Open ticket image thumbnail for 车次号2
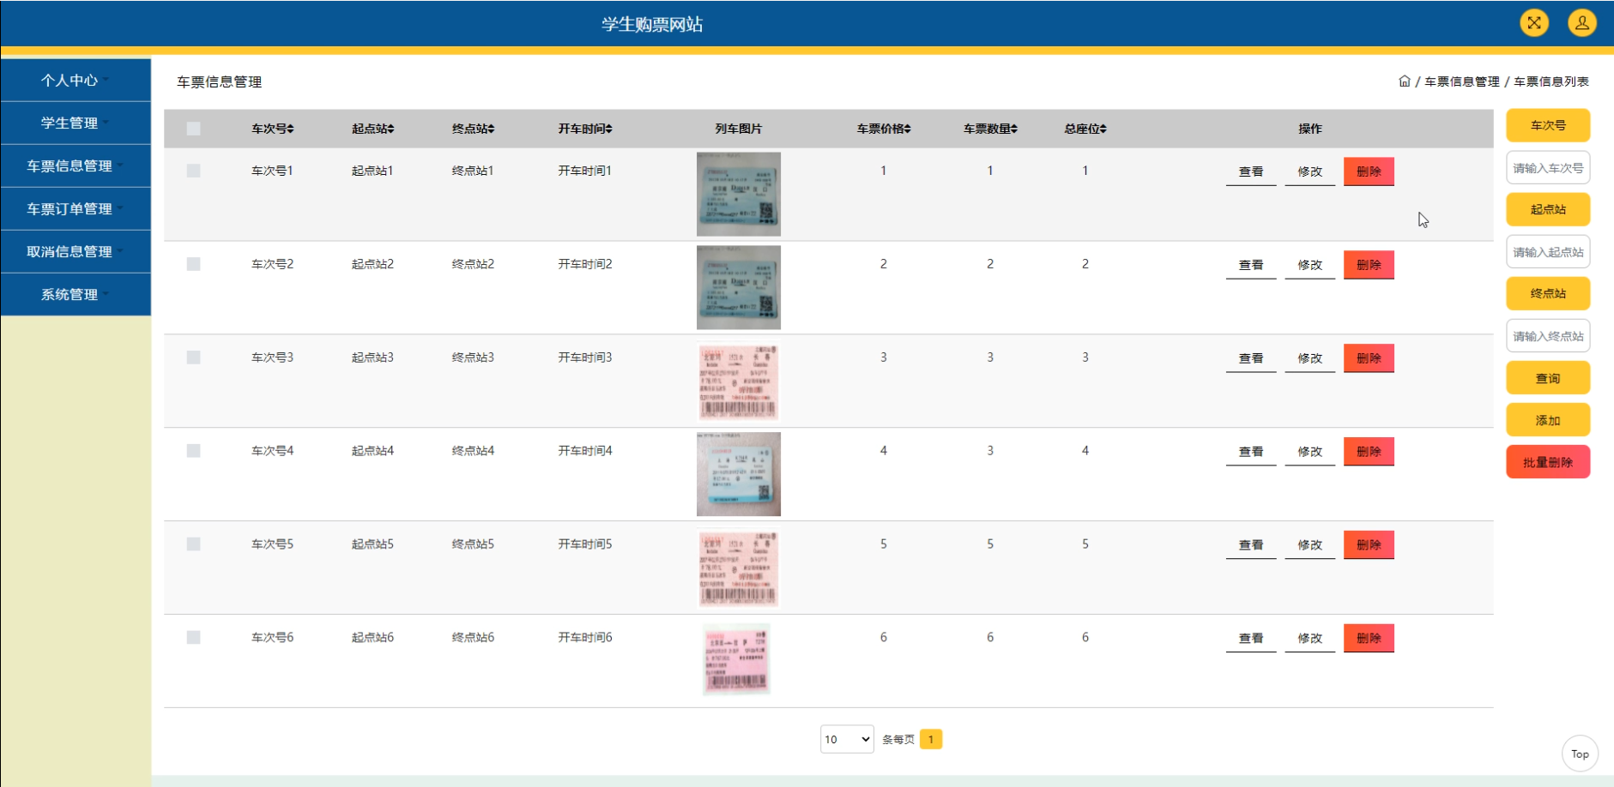 point(739,287)
